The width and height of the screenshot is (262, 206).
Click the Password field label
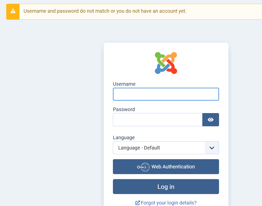(x=124, y=109)
